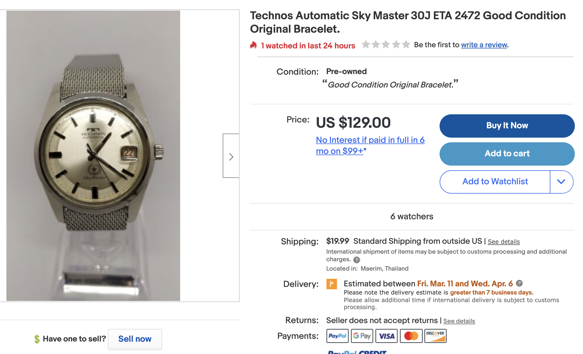This screenshot has width=583, height=354.
Task: View shipping See details link
Action: 503,242
